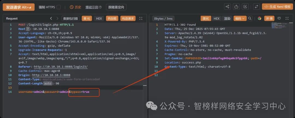Click the X-Powered-By: PHP/7.3.4 line
Screen dimensions: 295x118
[184, 42]
